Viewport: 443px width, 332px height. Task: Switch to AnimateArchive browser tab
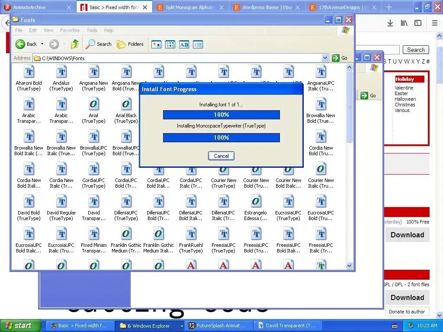tap(38, 7)
